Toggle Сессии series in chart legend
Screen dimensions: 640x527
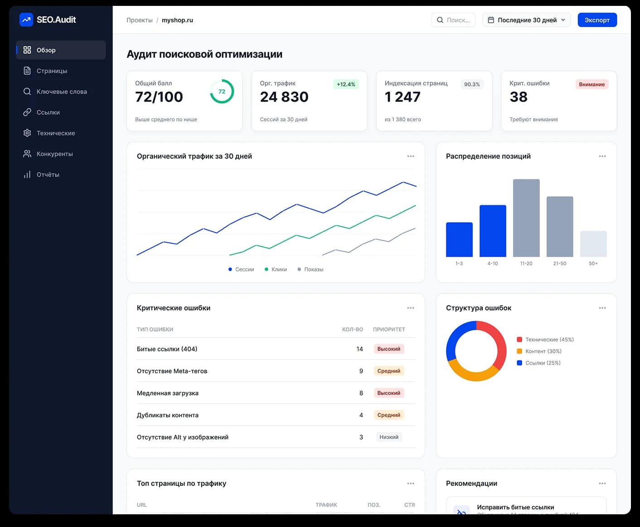click(241, 269)
